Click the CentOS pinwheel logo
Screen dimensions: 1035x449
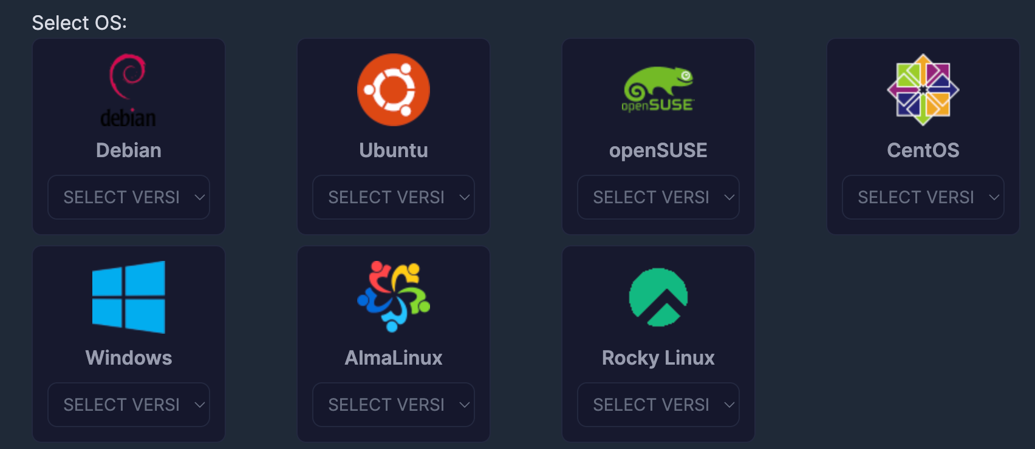pos(923,90)
